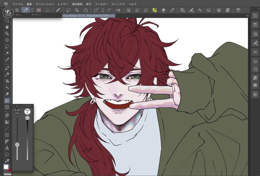Open the フィルター menu
The width and height of the screenshot is (260, 176).
click(x=102, y=4)
